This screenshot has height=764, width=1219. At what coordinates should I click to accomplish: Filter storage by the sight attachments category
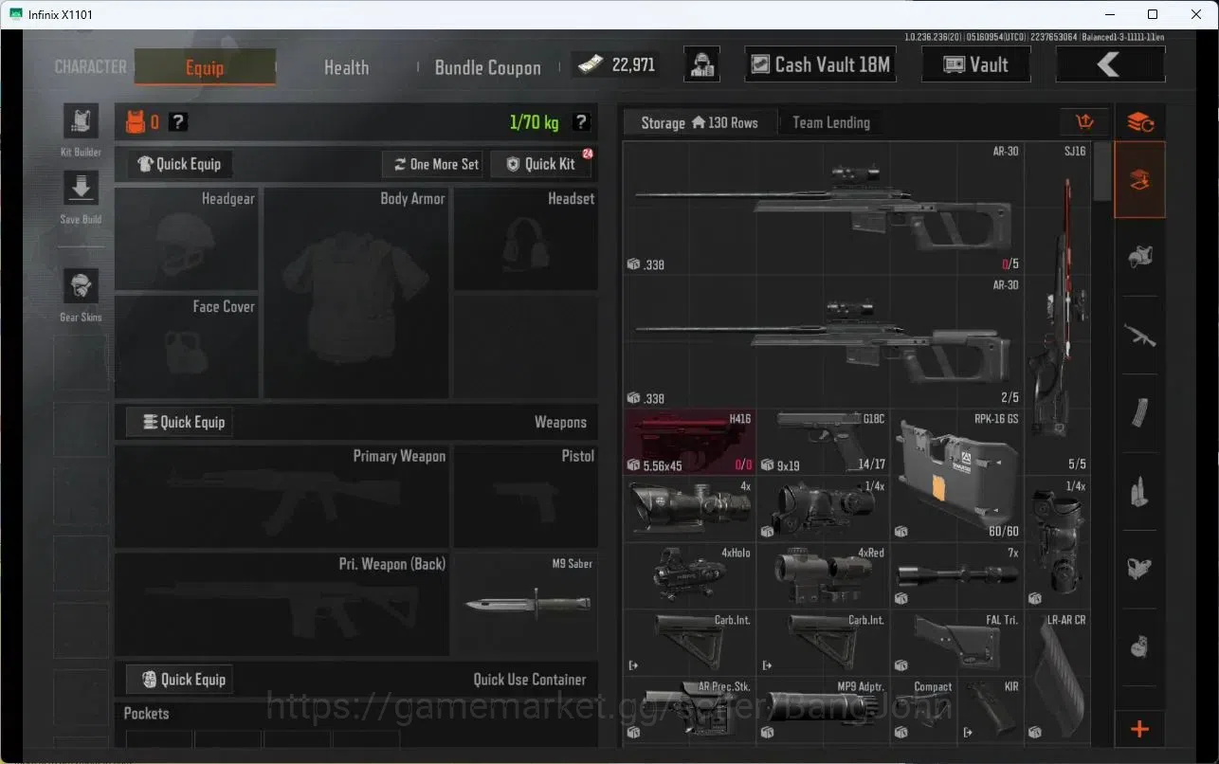coord(1139,569)
